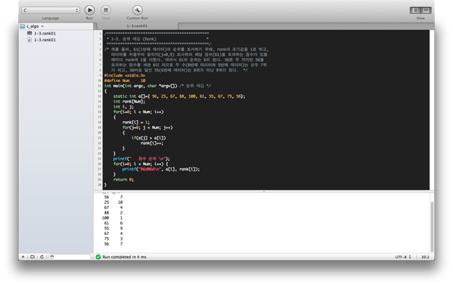Screen dimensions: 453x286
Task: Open the Language dropdown set to C
Action: pos(50,11)
